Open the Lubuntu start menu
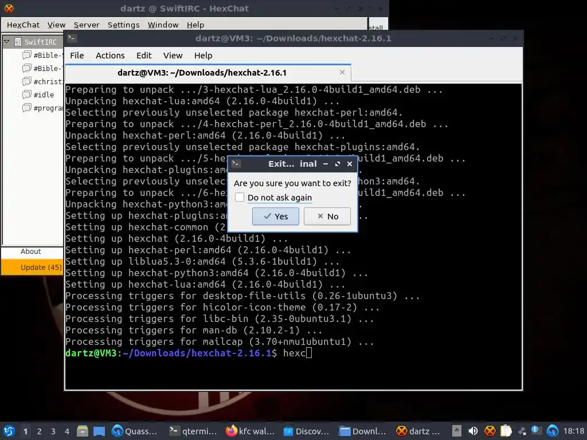The width and height of the screenshot is (587, 440). point(9,431)
